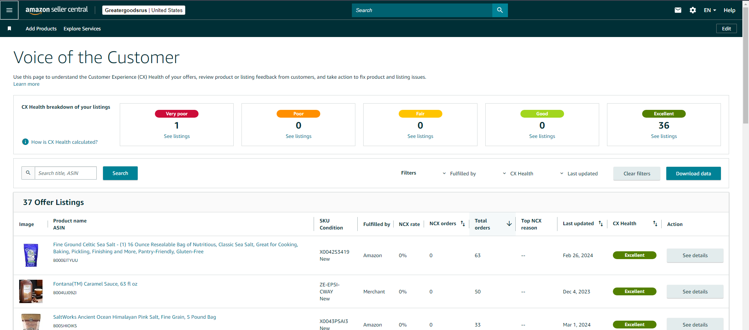Open Add Products menu item
This screenshot has width=749, height=330.
click(x=41, y=29)
